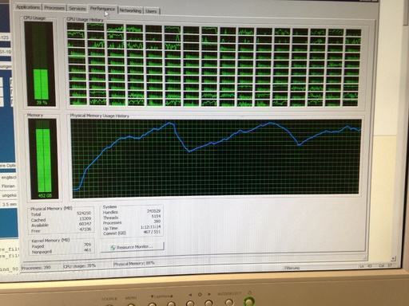Switch to the Applications tab
The width and height of the screenshot is (409, 306).
28,7
